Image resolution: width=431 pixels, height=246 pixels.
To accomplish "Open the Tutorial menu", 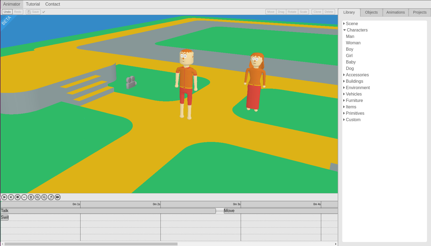I will pyautogui.click(x=33, y=4).
